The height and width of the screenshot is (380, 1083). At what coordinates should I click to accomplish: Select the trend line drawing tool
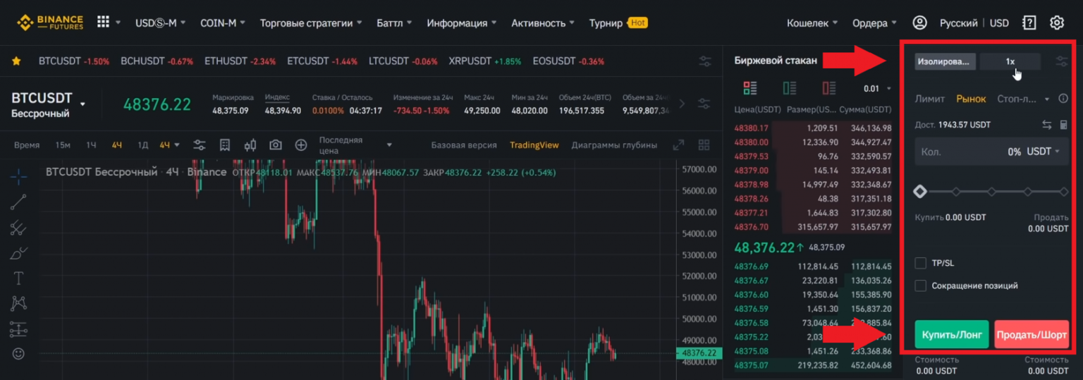(x=19, y=202)
